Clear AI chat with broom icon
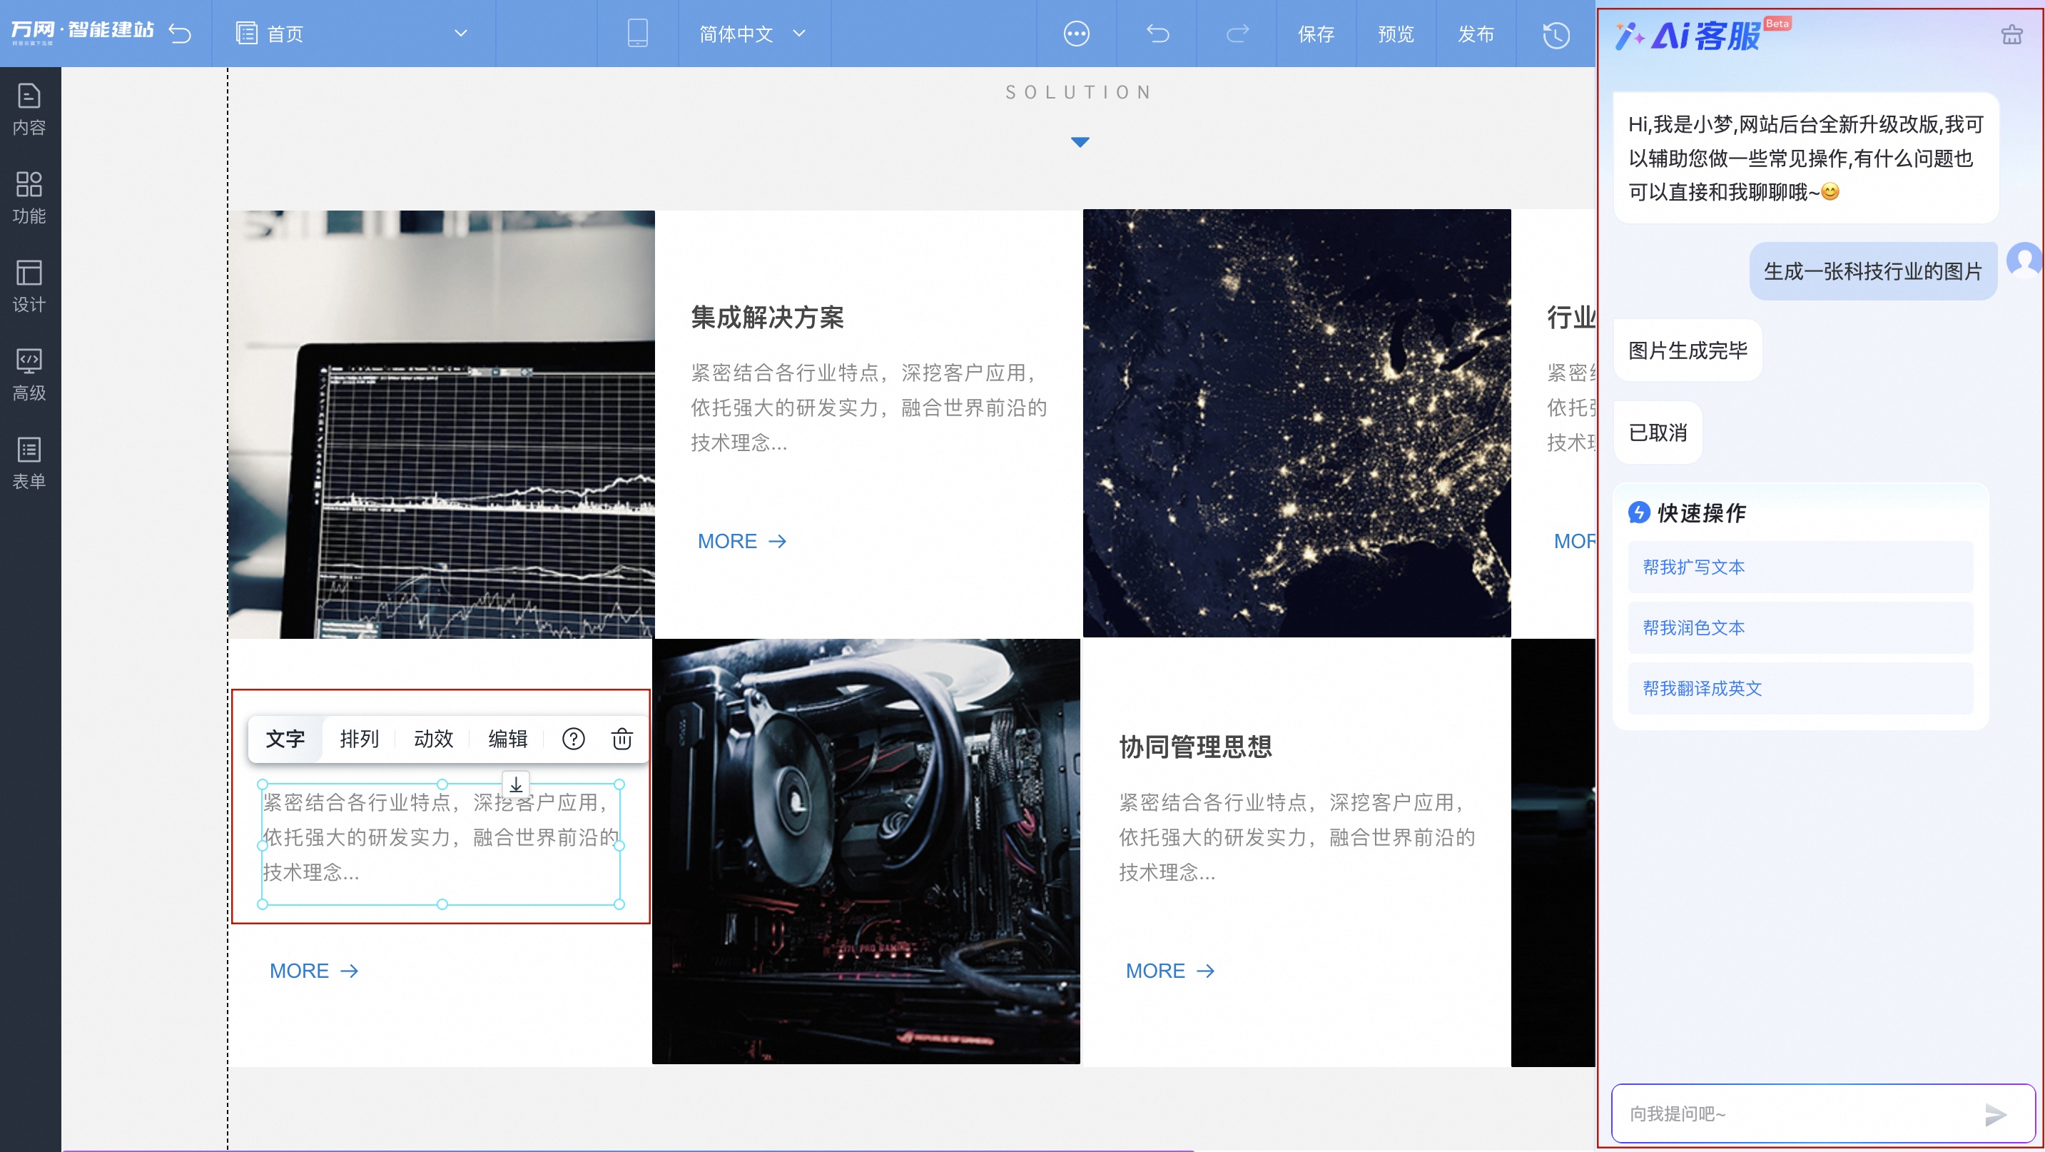 point(2011,34)
